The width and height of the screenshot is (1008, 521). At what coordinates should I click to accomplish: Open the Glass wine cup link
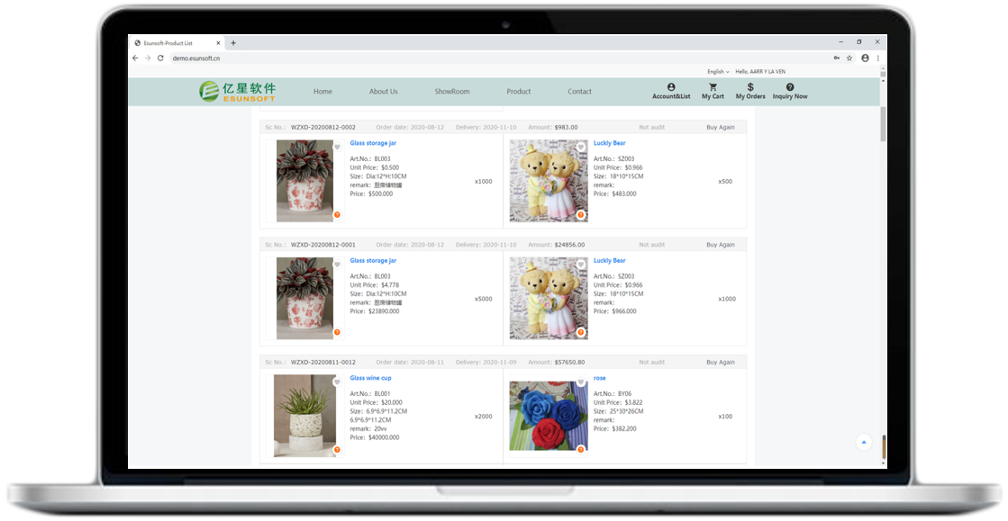coord(370,379)
